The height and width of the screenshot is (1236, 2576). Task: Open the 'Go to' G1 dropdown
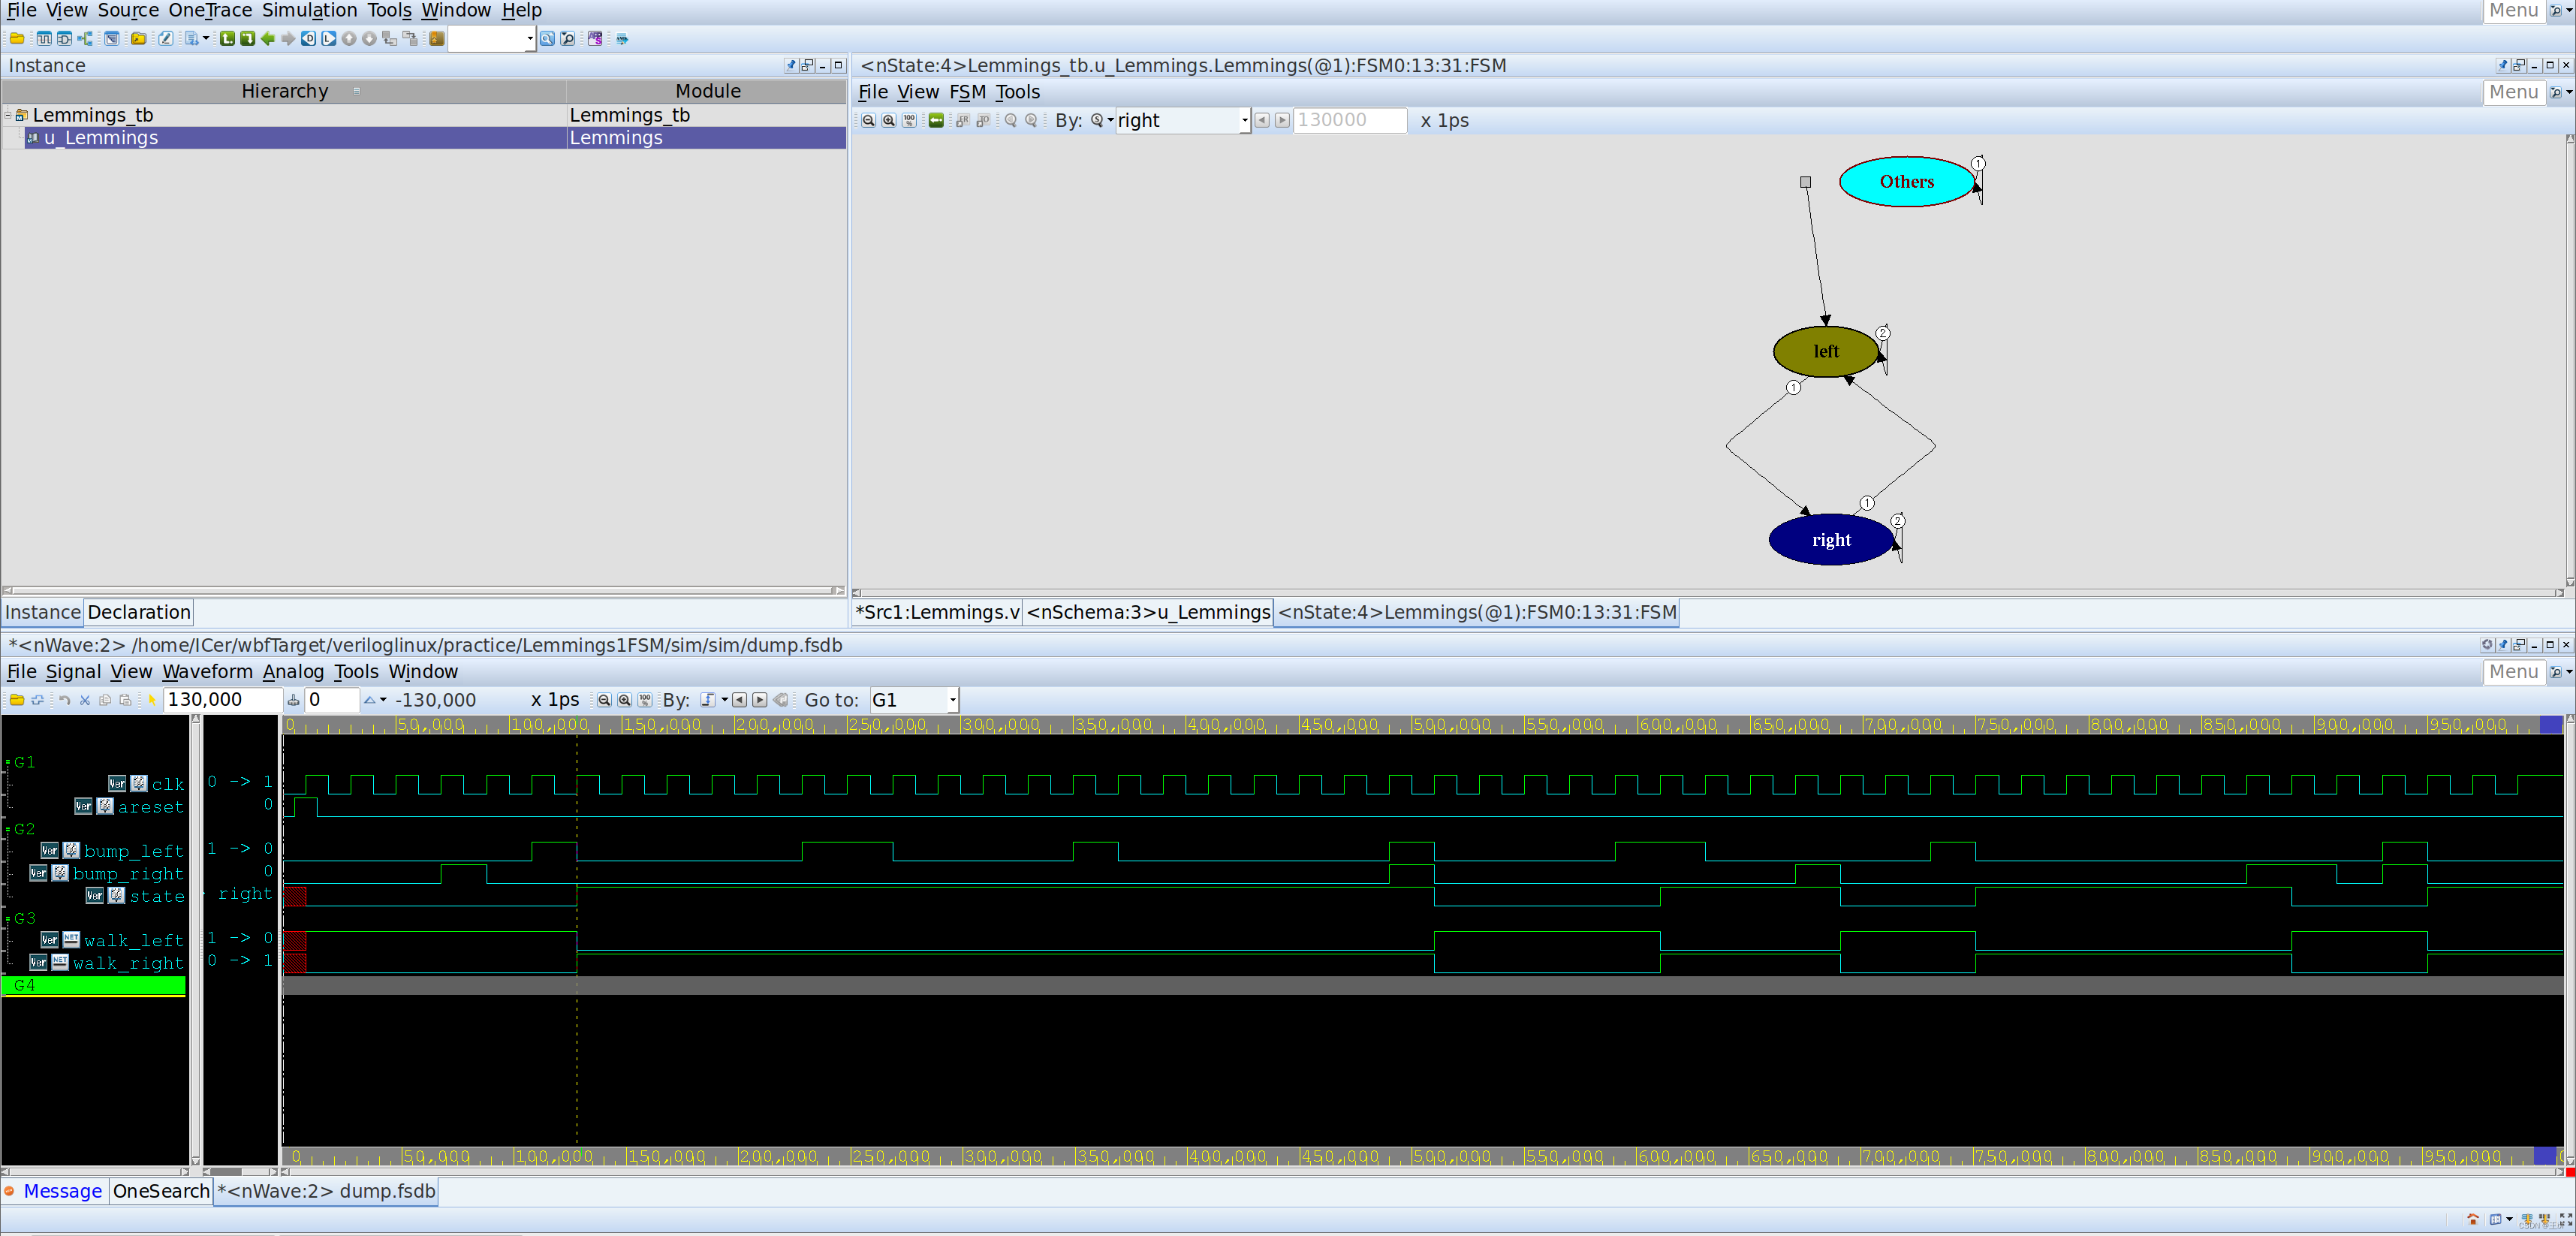point(953,700)
